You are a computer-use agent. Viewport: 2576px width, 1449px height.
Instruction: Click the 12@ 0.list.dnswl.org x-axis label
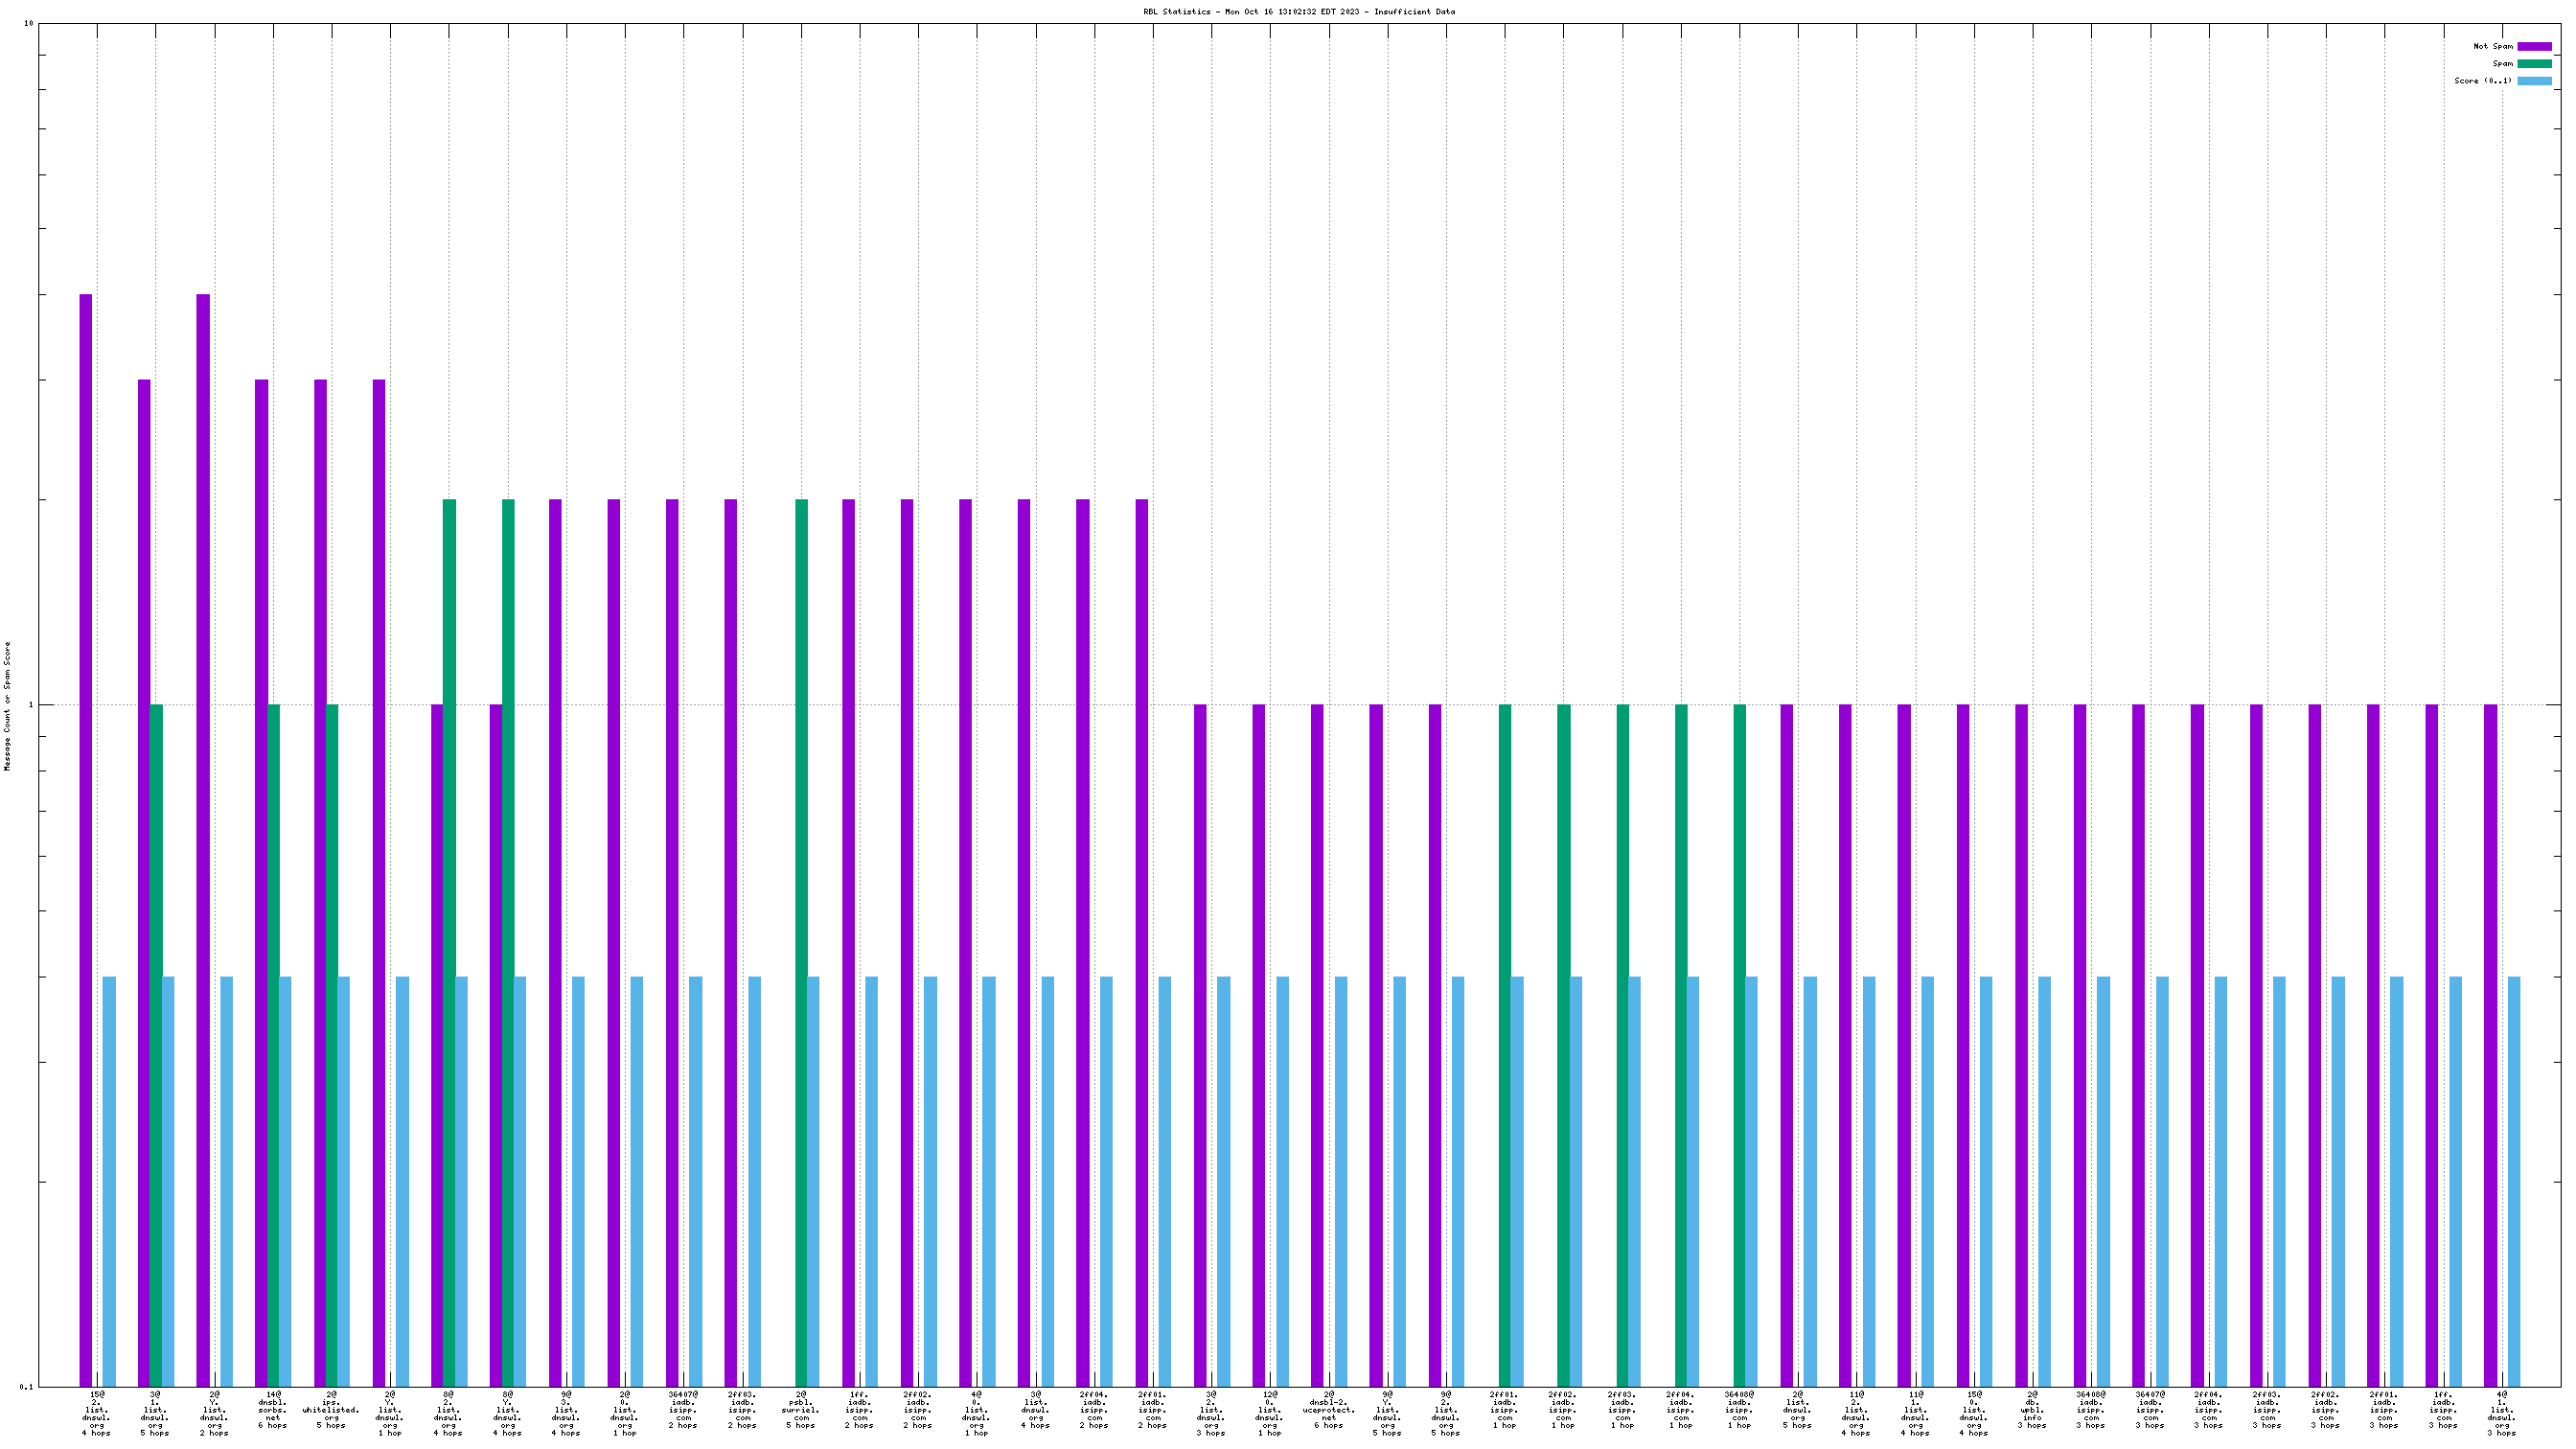click(x=1269, y=1410)
